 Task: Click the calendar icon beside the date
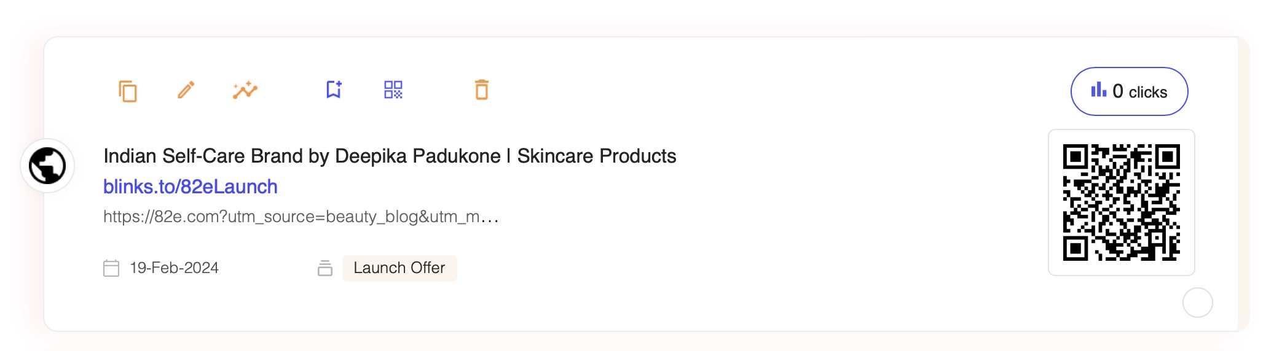pyautogui.click(x=111, y=268)
